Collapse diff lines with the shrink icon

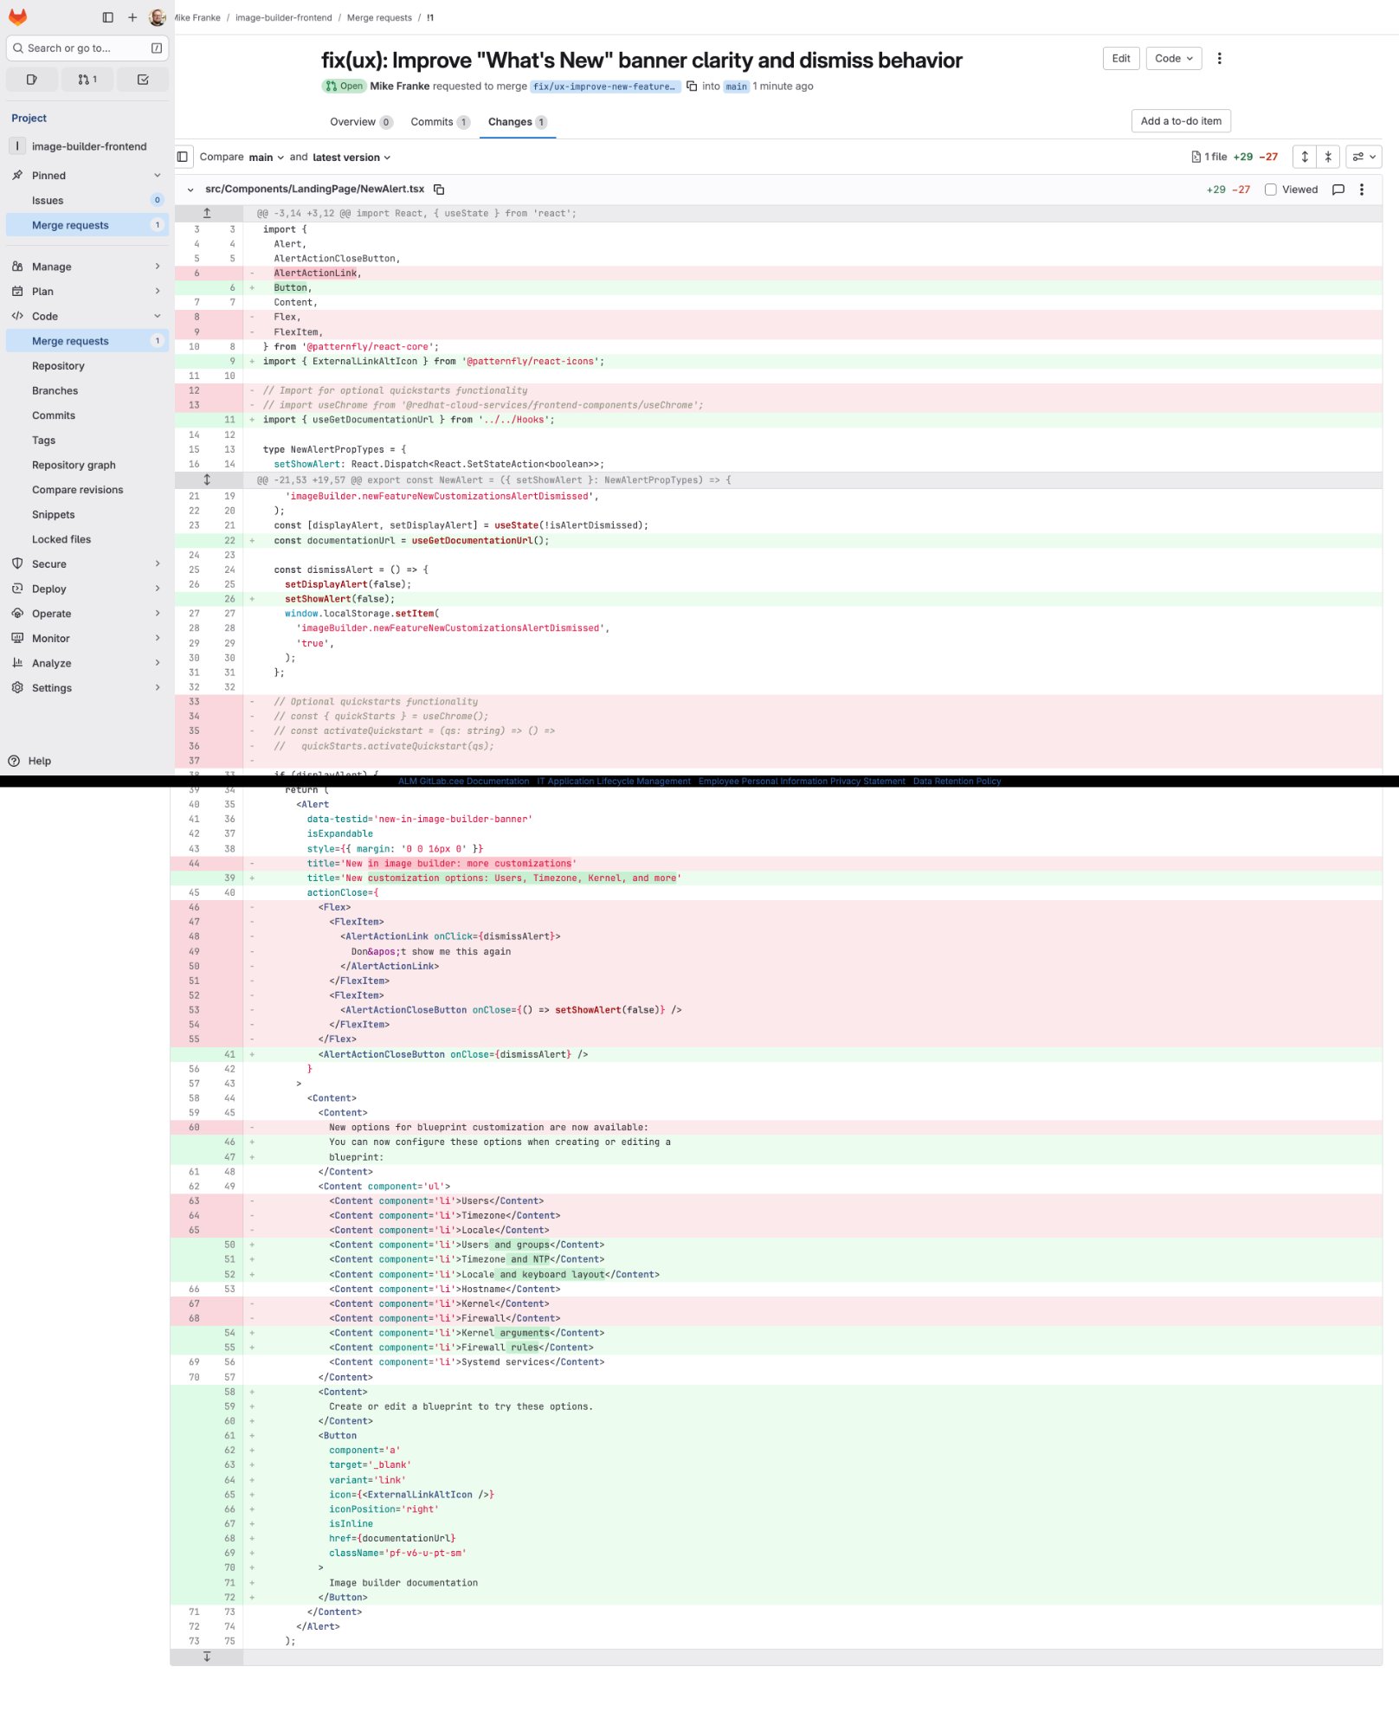[x=1327, y=157]
